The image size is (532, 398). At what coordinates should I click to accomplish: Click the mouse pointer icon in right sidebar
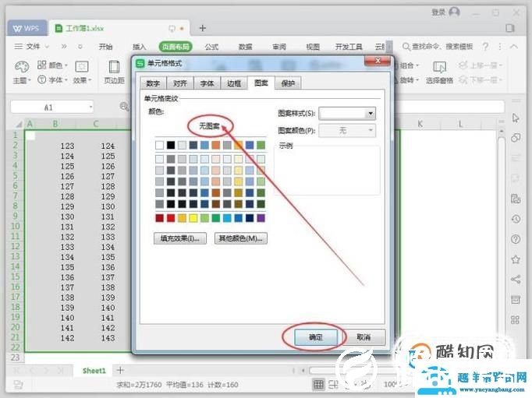[x=516, y=118]
